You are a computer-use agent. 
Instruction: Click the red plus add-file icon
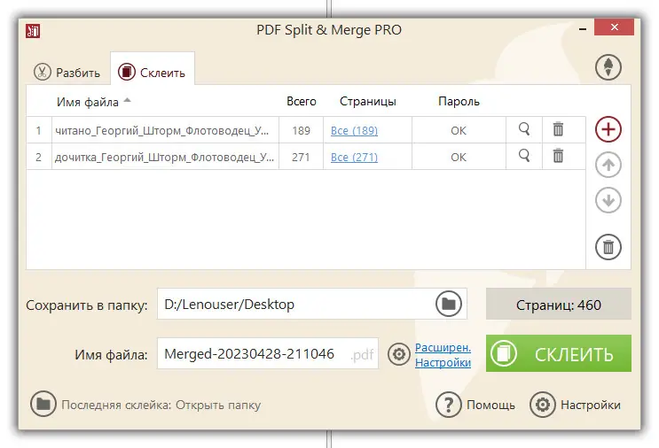pyautogui.click(x=608, y=129)
